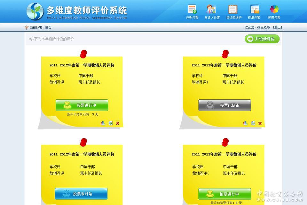Screen dimensions: 307x205
Task: Click the red pushpin above 投票未开始 card
Action: (83, 142)
